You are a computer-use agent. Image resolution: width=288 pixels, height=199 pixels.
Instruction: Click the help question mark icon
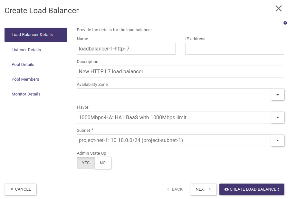(x=285, y=23)
